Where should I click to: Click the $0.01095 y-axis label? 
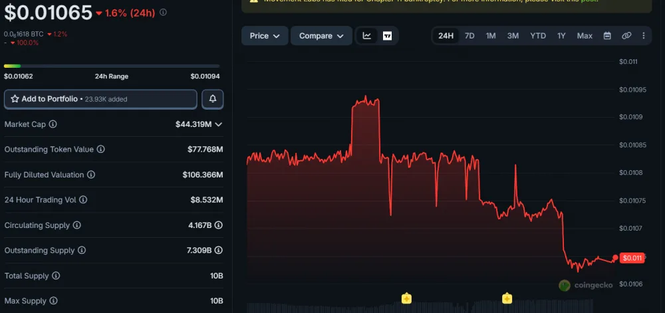tap(632, 89)
